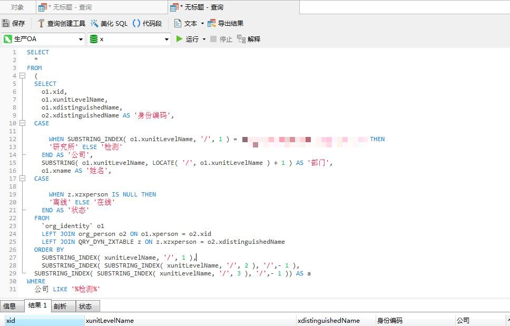Image resolution: width=510 pixels, height=326 pixels.
Task: Click '%检测%' string on line 31
Action: (85, 289)
